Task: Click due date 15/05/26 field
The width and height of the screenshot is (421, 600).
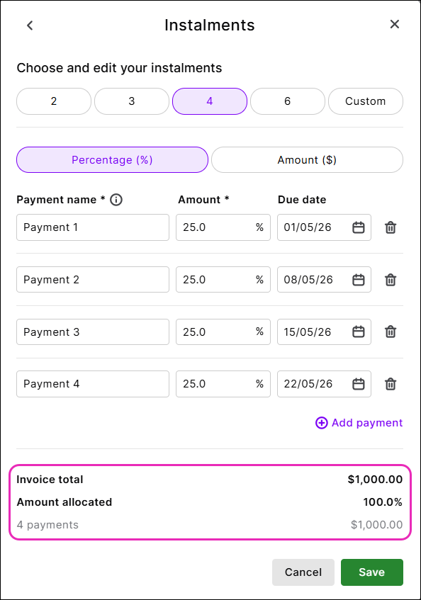Action: 324,332
